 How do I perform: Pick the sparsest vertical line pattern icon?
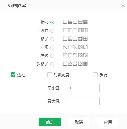65,30
